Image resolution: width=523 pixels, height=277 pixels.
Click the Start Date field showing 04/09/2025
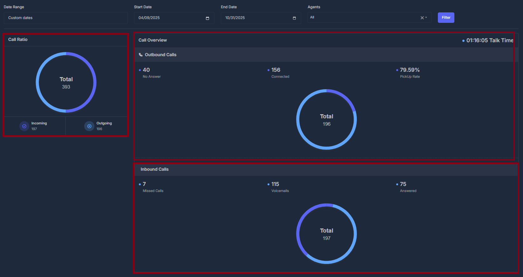point(174,18)
